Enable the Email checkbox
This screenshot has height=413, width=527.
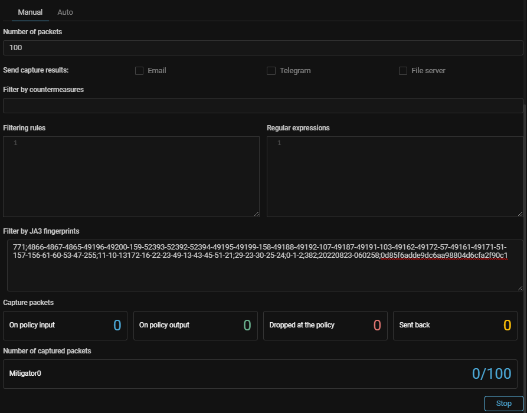click(139, 71)
